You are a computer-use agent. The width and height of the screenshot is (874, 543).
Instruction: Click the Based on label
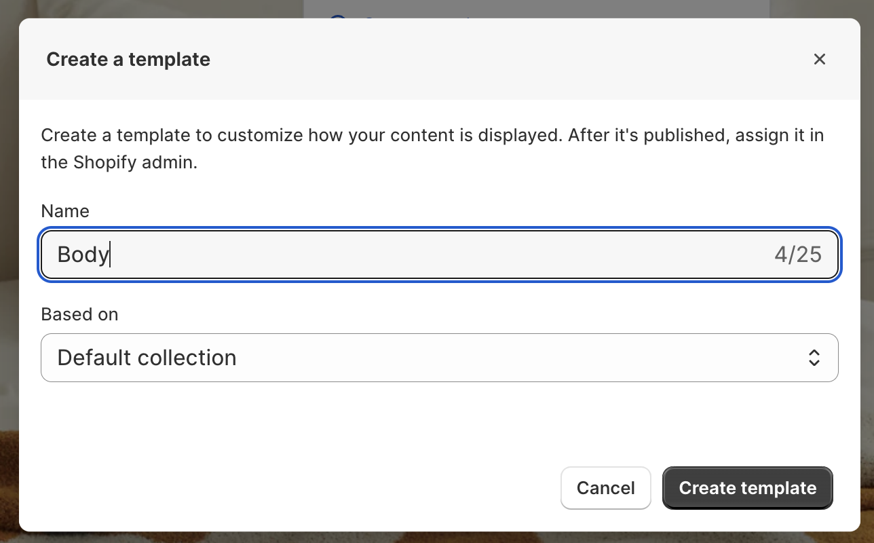[79, 314]
